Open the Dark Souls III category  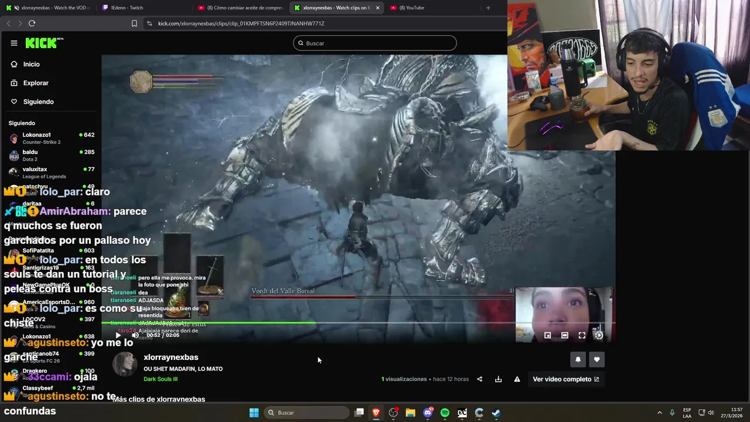pos(161,379)
